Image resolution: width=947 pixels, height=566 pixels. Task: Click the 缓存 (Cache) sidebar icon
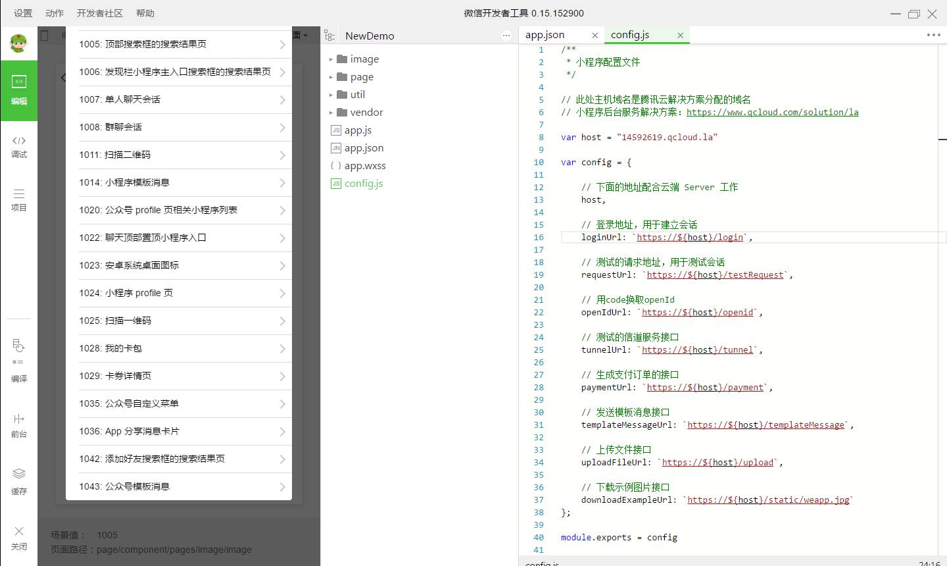18,482
